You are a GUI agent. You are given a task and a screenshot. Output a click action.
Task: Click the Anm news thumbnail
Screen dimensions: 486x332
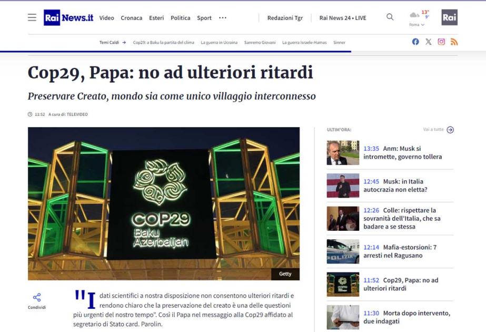pos(343,153)
